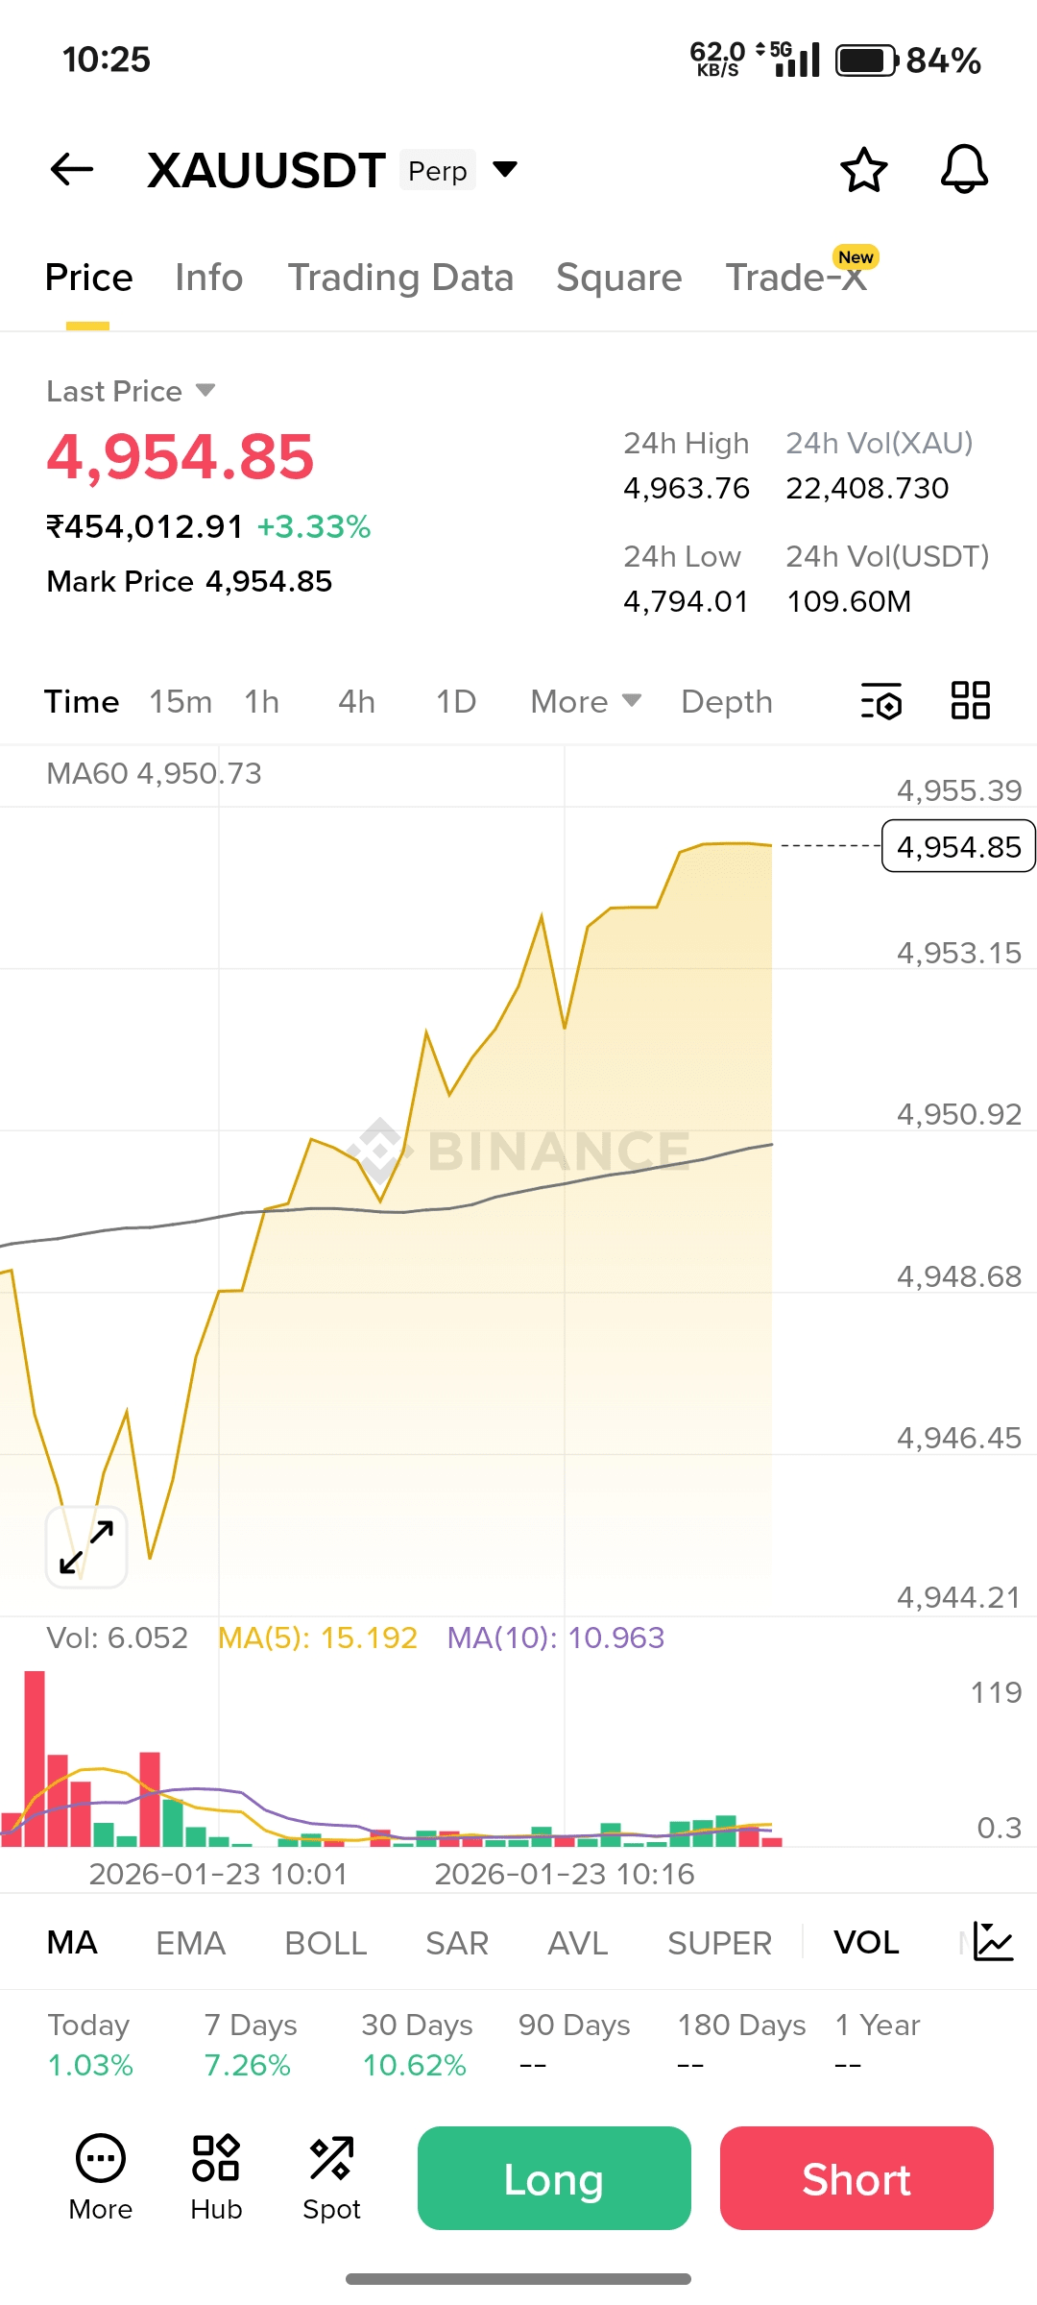
Task: Tap the back arrow icon
Action: pyautogui.click(x=72, y=170)
